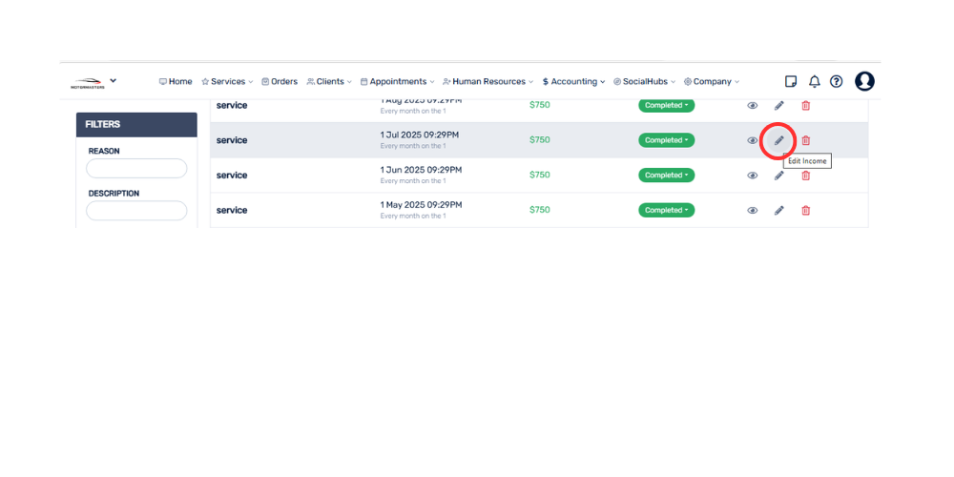The image size is (954, 477).
Task: Delete the 1 May 2025 service income
Action: click(x=805, y=210)
